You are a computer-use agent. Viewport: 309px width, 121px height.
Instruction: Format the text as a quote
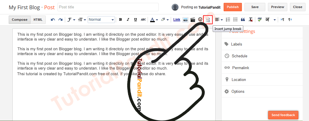coord(243,20)
